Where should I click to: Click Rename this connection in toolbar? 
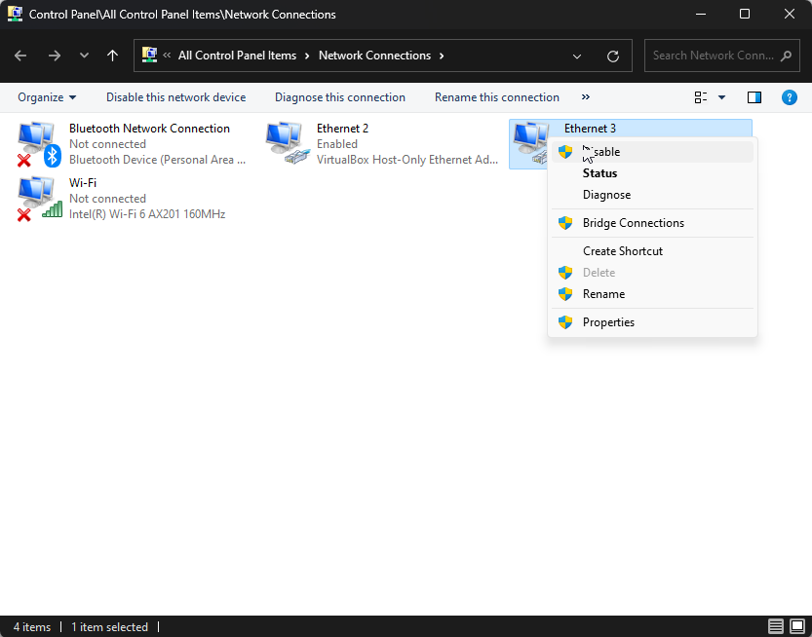click(496, 97)
